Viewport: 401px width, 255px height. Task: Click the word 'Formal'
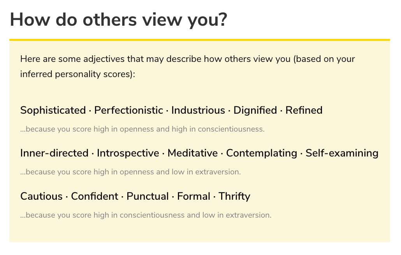point(193,196)
